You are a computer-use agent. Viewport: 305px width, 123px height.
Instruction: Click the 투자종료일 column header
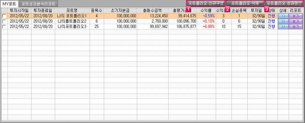[x=43, y=10]
